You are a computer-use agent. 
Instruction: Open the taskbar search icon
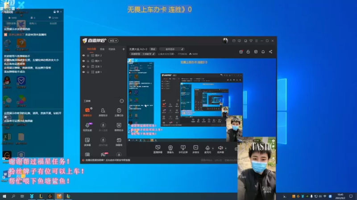point(13,196)
